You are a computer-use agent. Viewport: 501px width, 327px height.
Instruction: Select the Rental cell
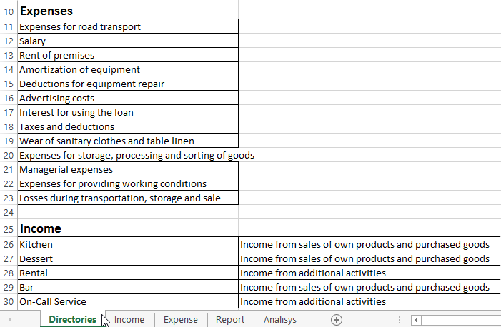[128, 273]
